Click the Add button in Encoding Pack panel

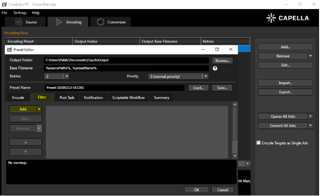286,47
